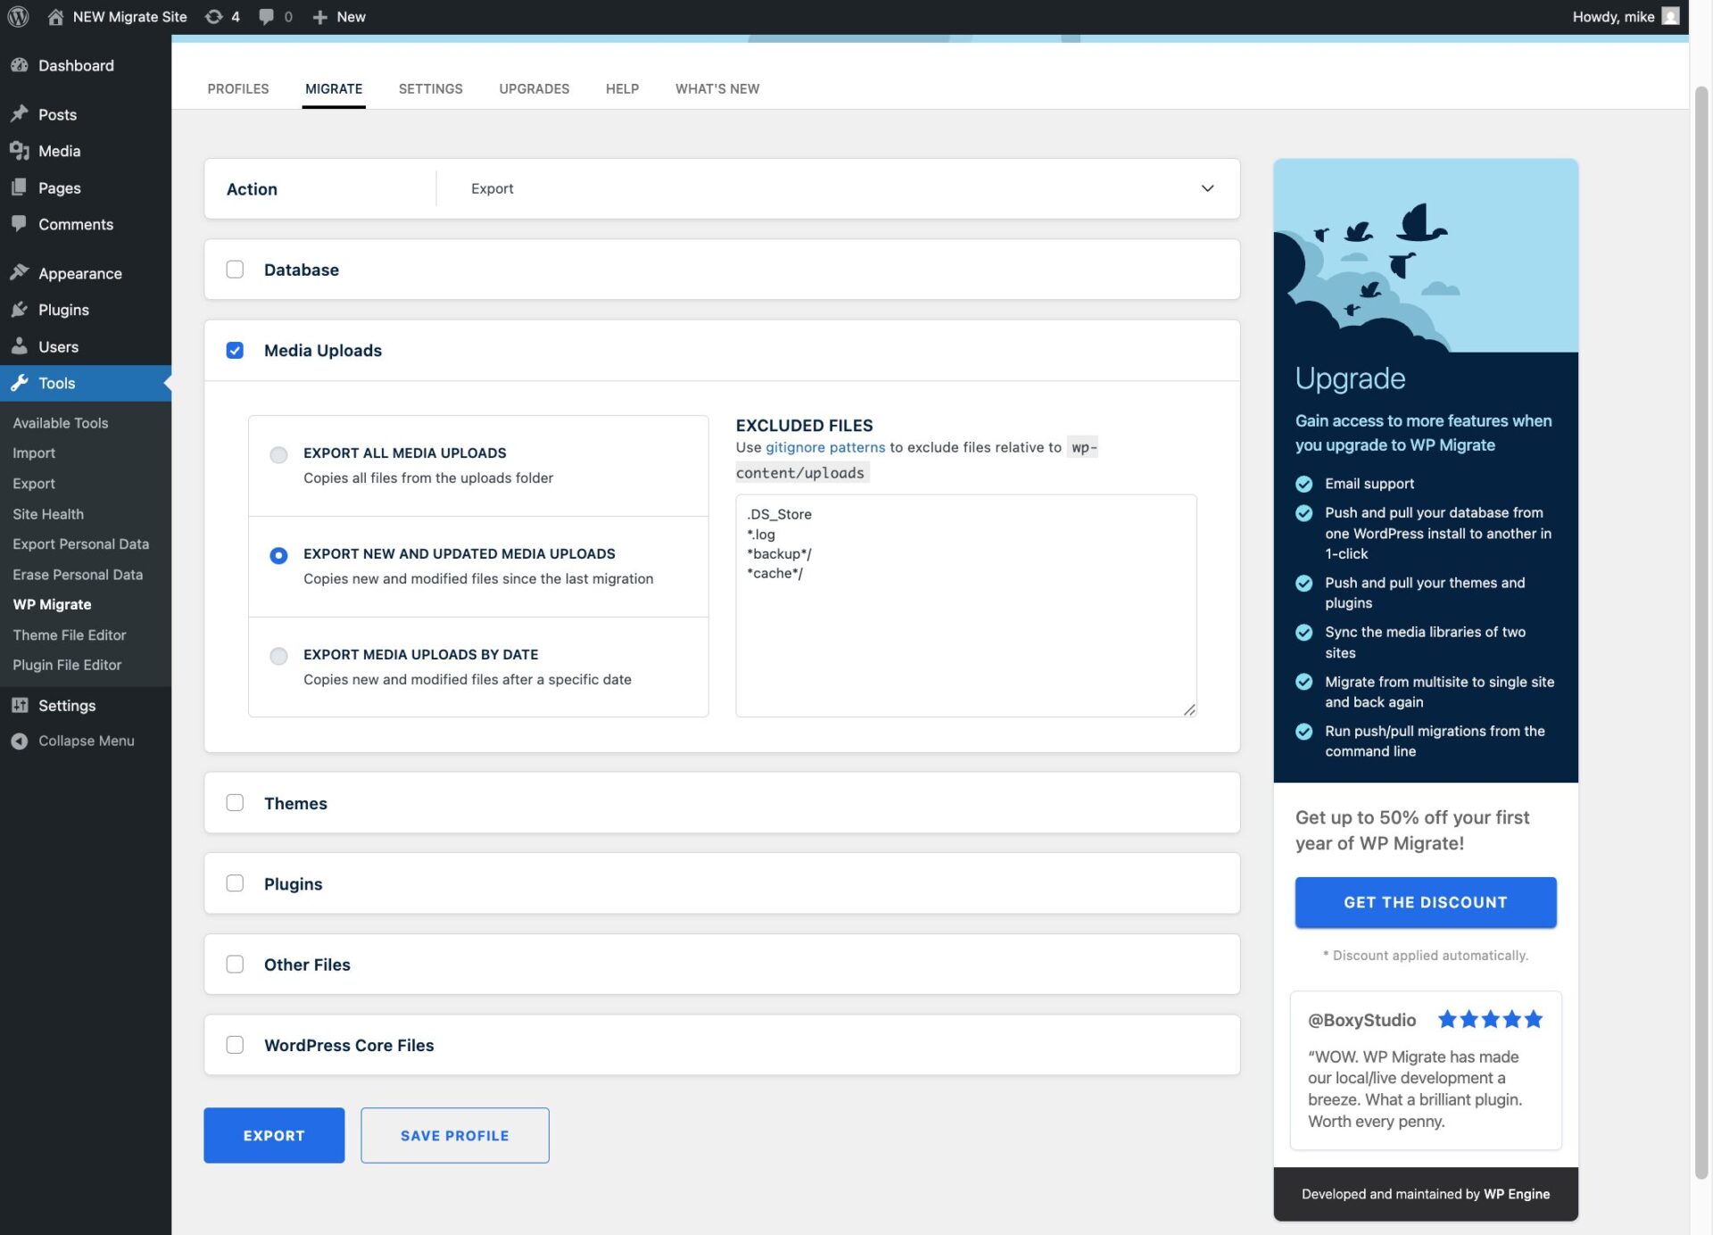This screenshot has height=1235, width=1713.
Task: Choose Export Media Uploads By Date
Action: pos(278,656)
